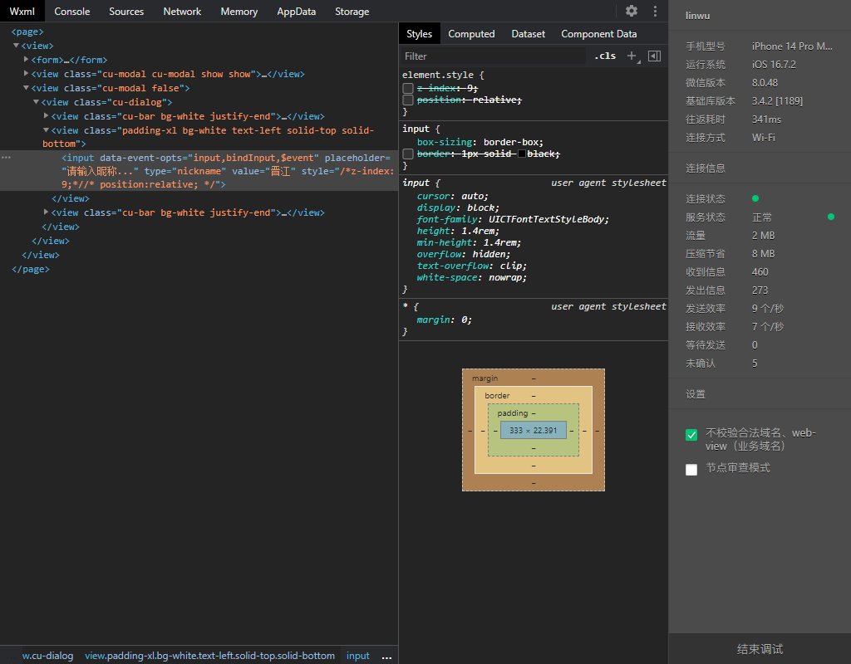Click the black border color swatch
The image size is (851, 664).
coord(522,154)
